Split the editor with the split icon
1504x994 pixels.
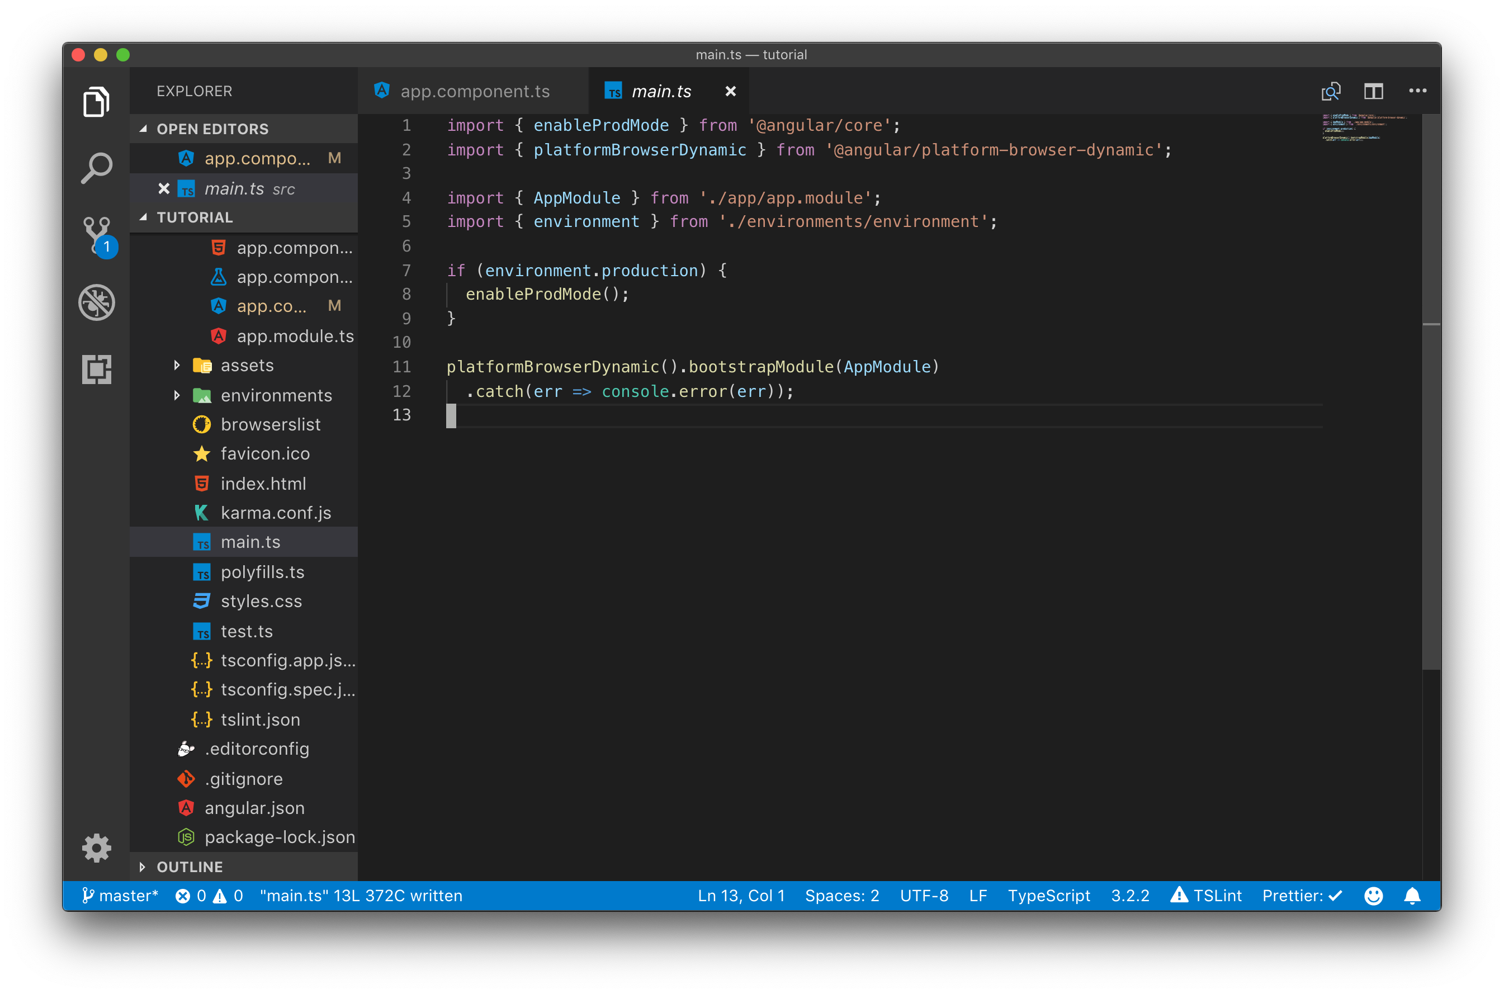pyautogui.click(x=1373, y=91)
